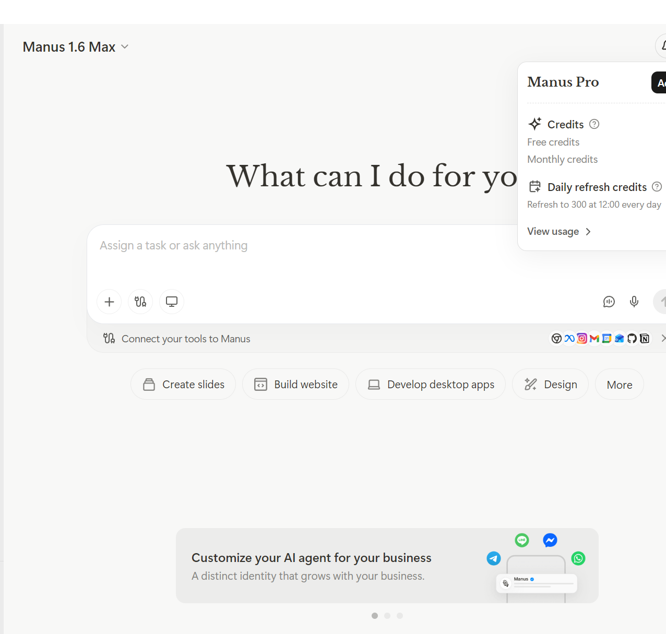Click the computer monitor icon in prompt box
Screen dimensions: 666x634
[x=172, y=302]
